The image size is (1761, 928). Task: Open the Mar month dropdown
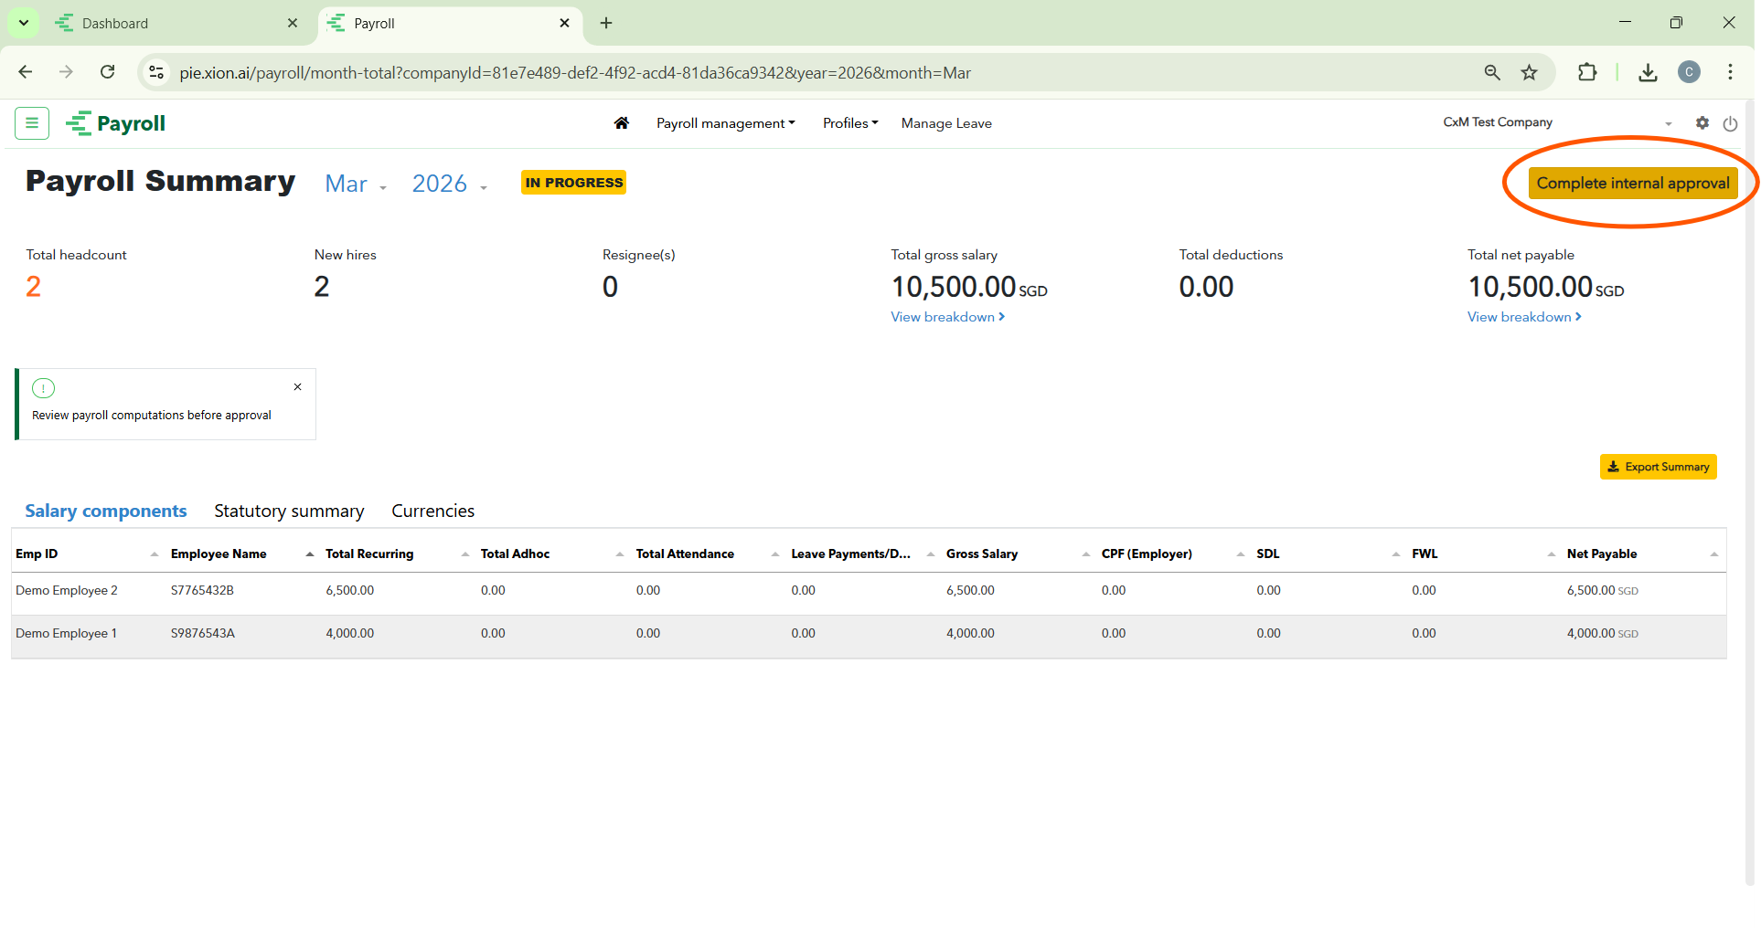click(x=356, y=185)
